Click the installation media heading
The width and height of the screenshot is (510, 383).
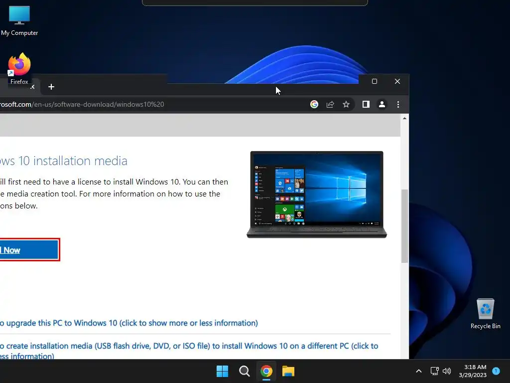pos(63,161)
